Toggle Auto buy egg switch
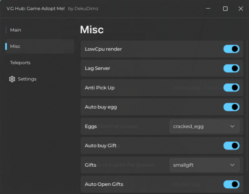Image resolution: width=249 pixels, height=194 pixels. pos(231,107)
